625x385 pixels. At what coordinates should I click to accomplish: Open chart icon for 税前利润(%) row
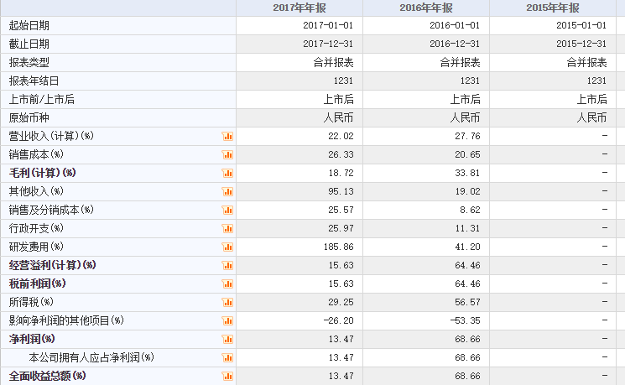click(x=227, y=284)
